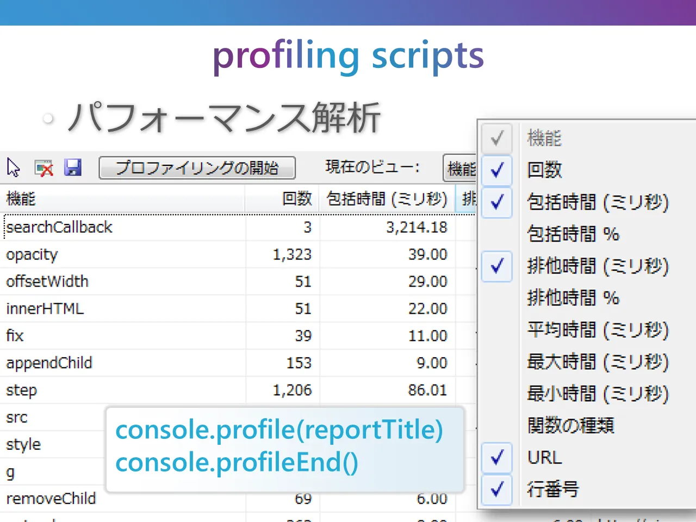696x522 pixels.
Task: Sort by 包括時間 (ミリ秒) column header
Action: [387, 199]
